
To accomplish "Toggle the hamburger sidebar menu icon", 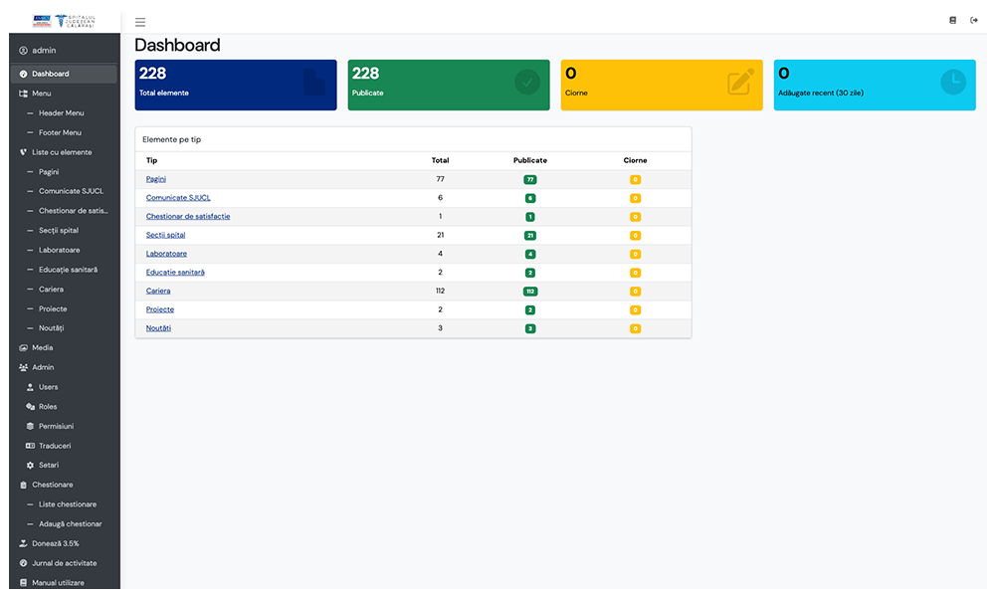I will (140, 22).
